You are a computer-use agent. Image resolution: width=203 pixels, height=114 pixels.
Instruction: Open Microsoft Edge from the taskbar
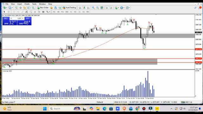[x=104, y=109]
